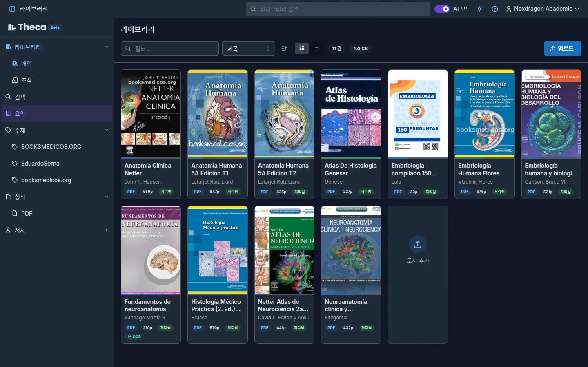Switch to grid view
588x367 pixels.
[x=302, y=48]
